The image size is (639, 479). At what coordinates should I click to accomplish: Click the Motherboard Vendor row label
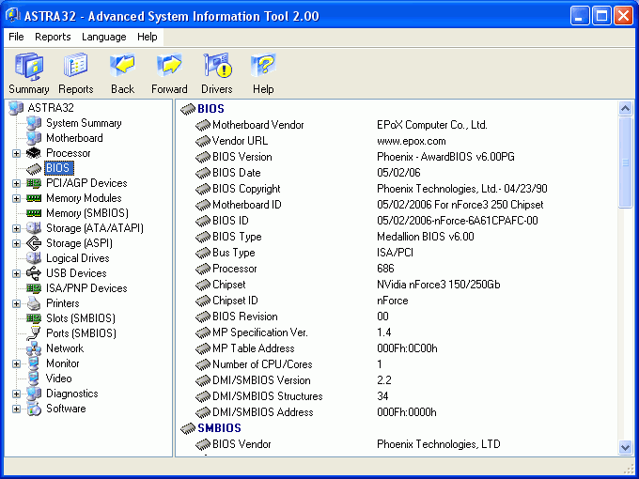tap(258, 125)
